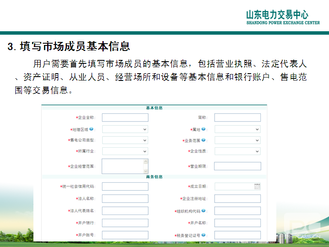Click the 企业注册地址 input field
The image size is (329, 247).
pyautogui.click(x=237, y=199)
